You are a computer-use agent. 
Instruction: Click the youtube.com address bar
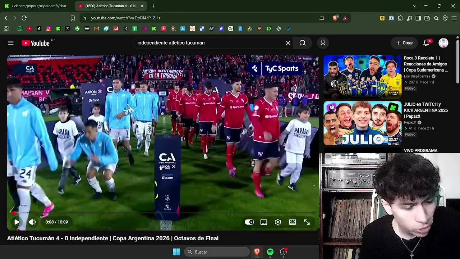point(203,18)
